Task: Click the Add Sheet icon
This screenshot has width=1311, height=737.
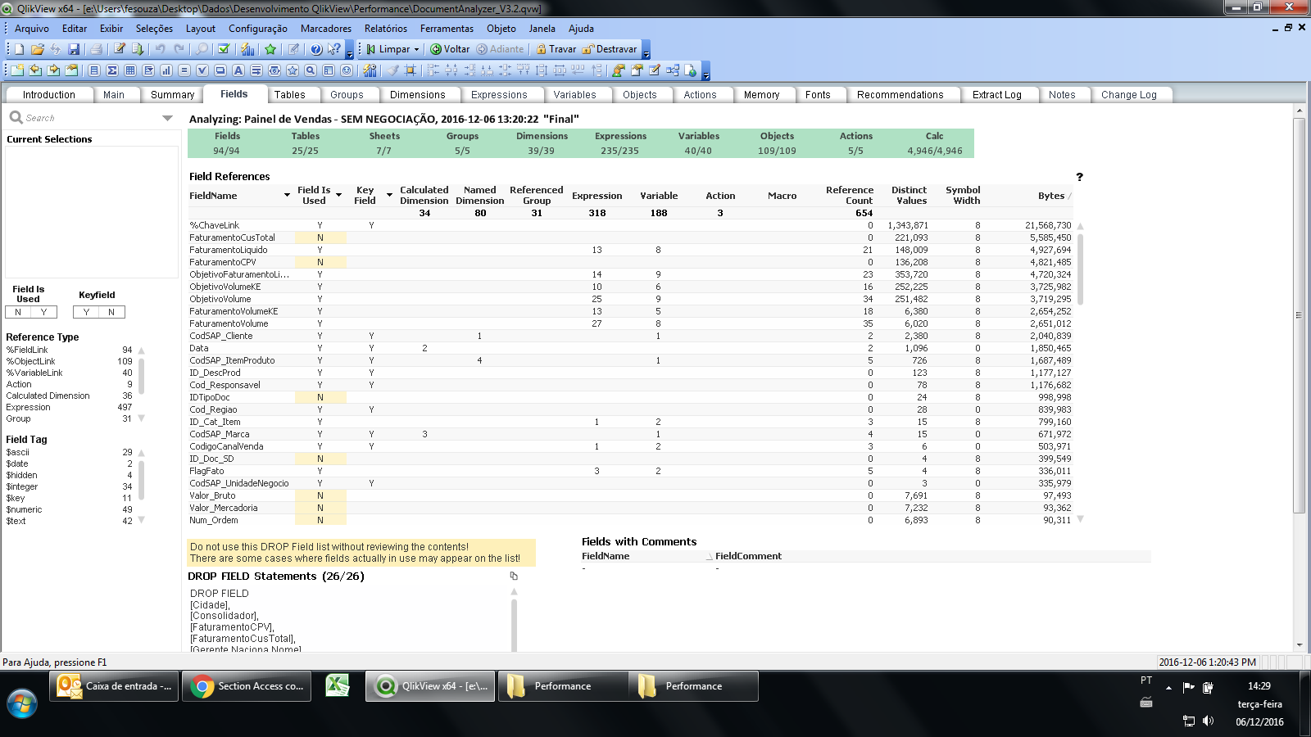Action: tap(17, 70)
